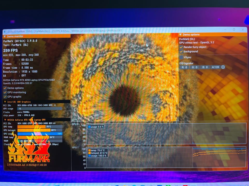The height and width of the screenshot is (186, 249).
Task: Click the orange temp legend marker
Action: [x=89, y=150]
